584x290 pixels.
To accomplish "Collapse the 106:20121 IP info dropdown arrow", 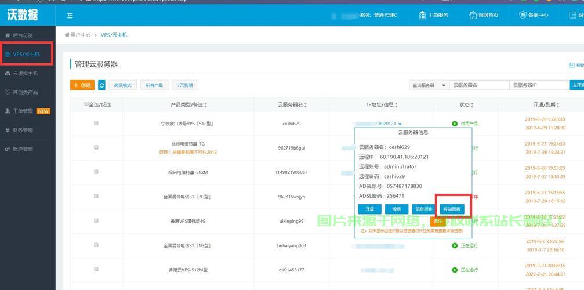I will [400, 124].
